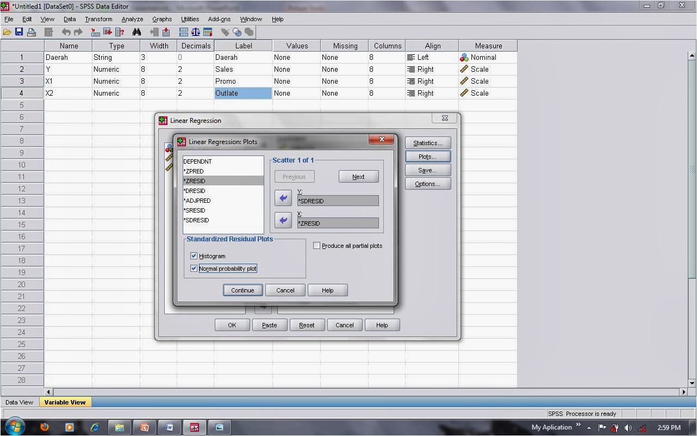The height and width of the screenshot is (436, 697).
Task: Click the Save... button in Linear Regression
Action: pyautogui.click(x=428, y=170)
